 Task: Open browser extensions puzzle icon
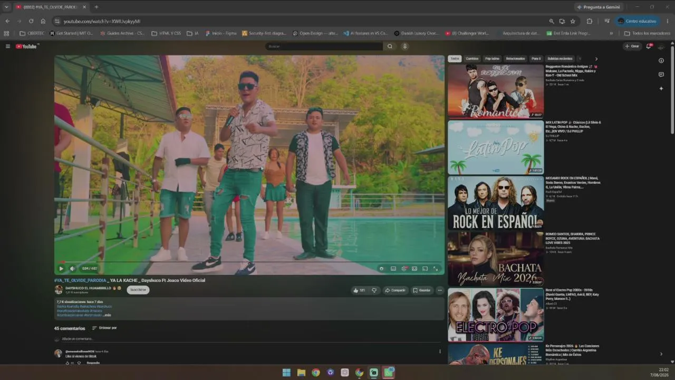click(590, 21)
